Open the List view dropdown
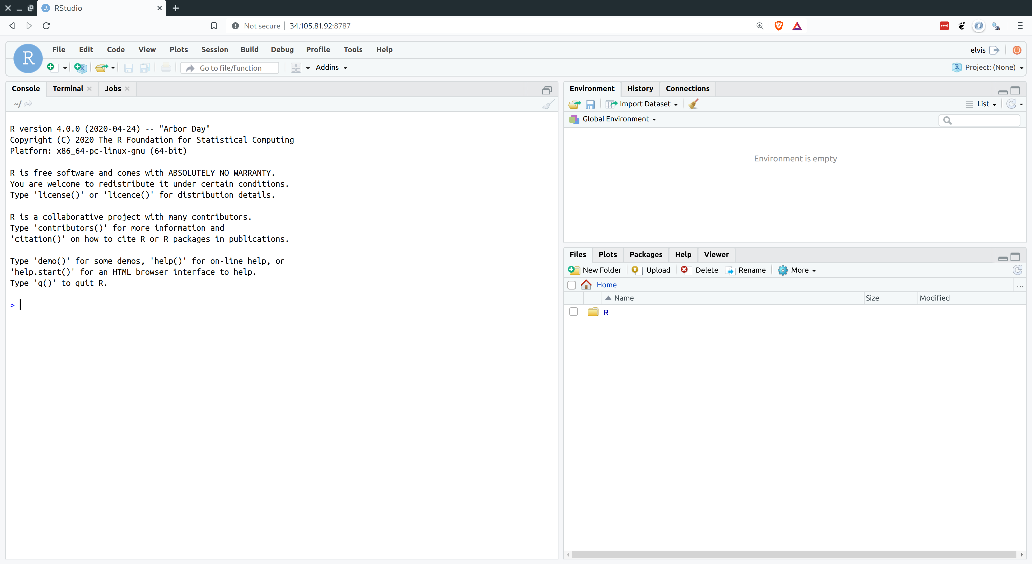The image size is (1032, 564). (981, 104)
